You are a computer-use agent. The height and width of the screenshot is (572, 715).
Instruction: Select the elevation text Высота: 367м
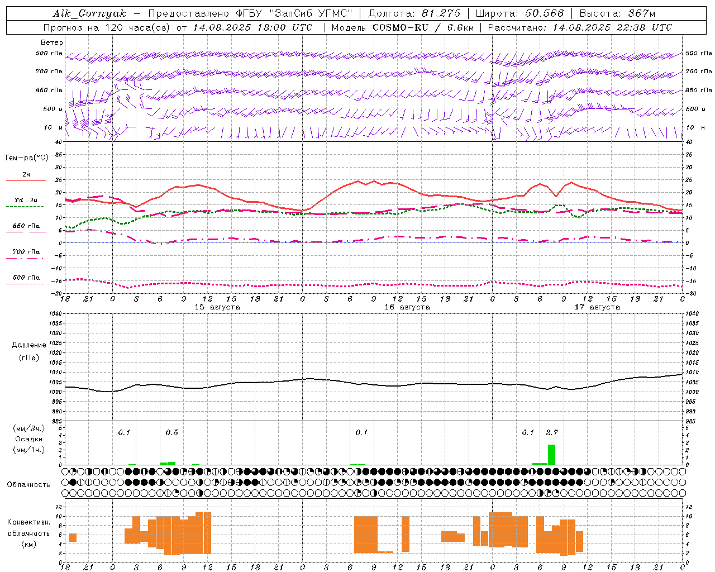617,13
